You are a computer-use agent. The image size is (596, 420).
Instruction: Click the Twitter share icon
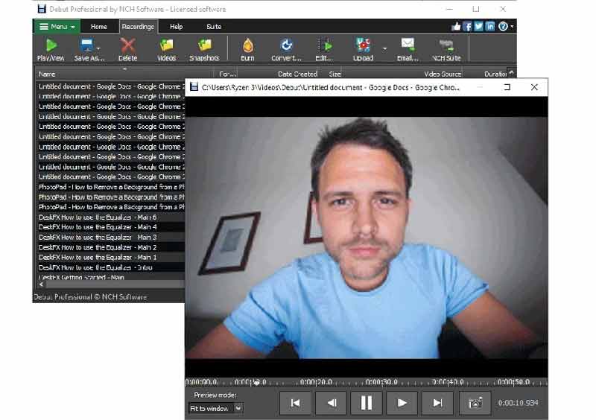(478, 26)
